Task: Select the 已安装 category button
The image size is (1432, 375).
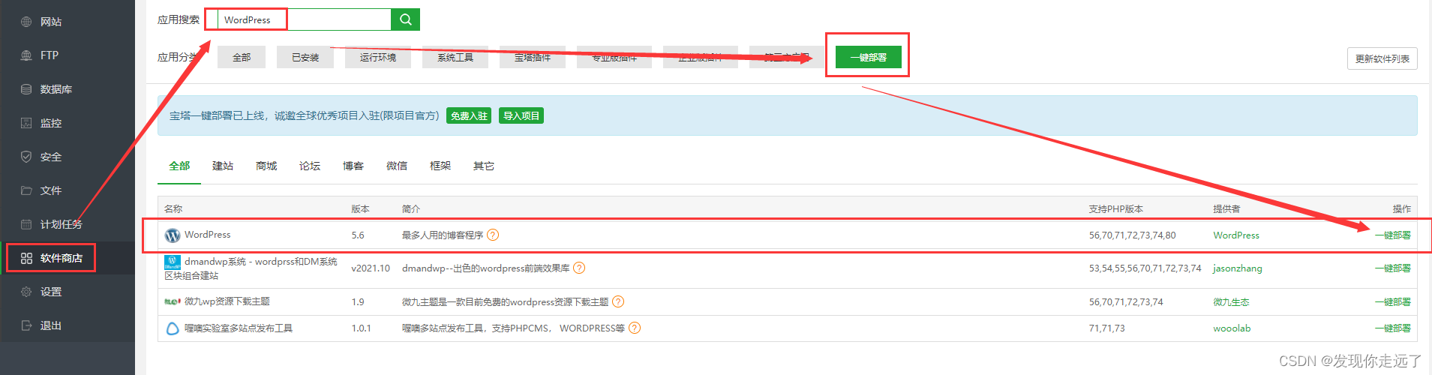Action: (305, 57)
